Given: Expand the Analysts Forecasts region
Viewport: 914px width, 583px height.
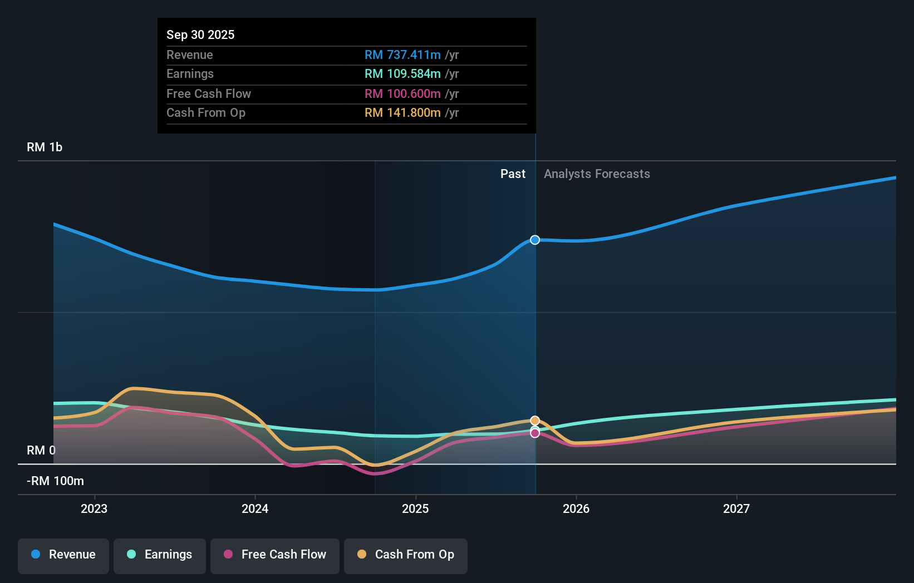Looking at the screenshot, I should click(597, 174).
